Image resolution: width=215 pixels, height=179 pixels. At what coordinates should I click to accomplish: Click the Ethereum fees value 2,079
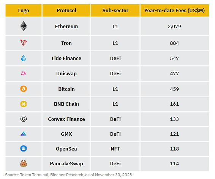pos(174,26)
